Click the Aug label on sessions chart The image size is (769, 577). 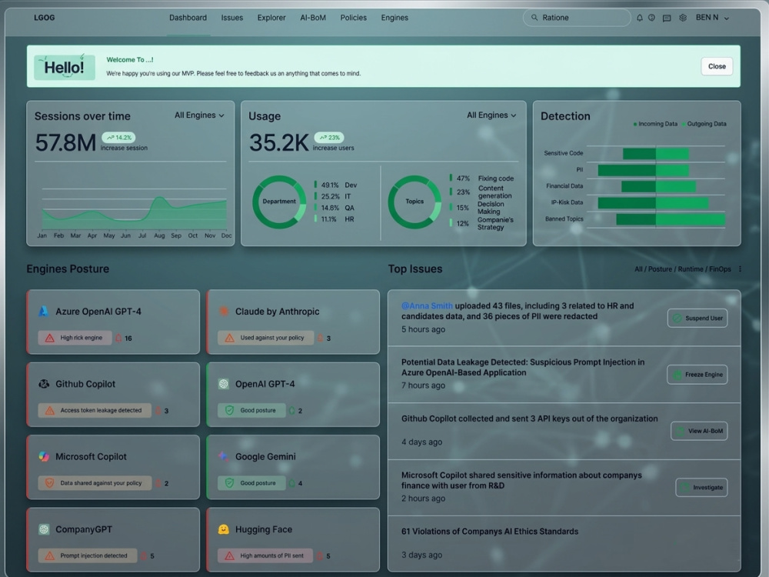click(x=159, y=235)
